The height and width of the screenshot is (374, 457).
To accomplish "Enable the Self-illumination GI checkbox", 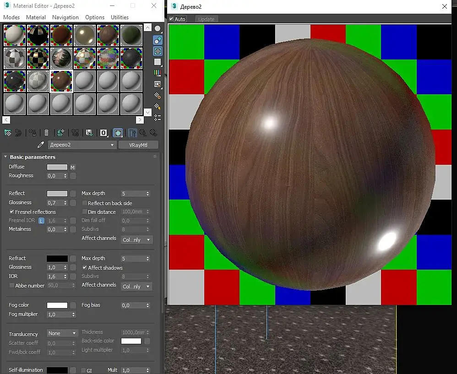I will point(83,370).
